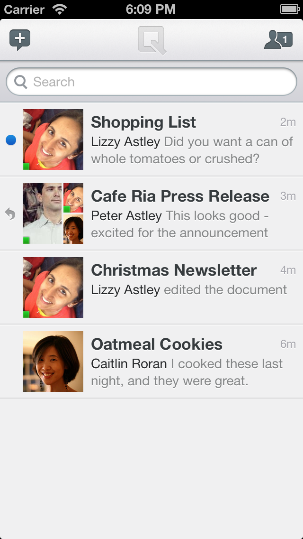The width and height of the screenshot is (303, 539).
Task: Tap Peter Astley's avatar photo
Action: pos(42,214)
